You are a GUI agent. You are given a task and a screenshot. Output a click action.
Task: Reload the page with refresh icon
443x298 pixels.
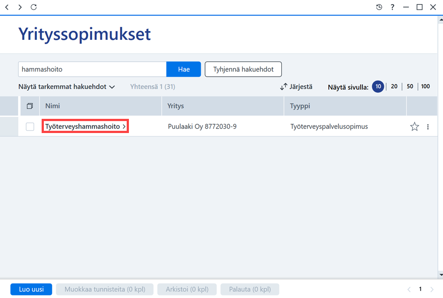pos(34,7)
